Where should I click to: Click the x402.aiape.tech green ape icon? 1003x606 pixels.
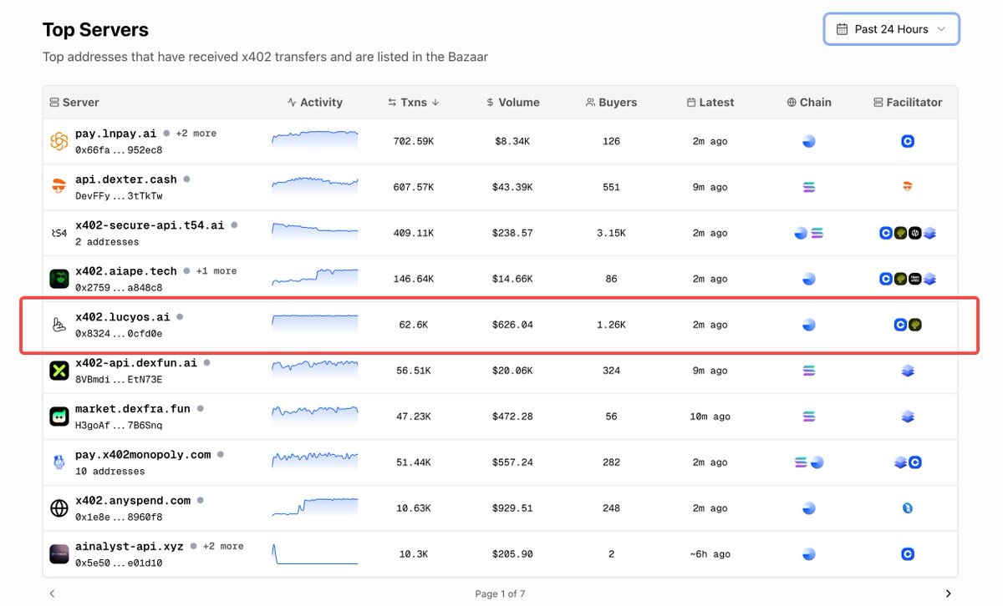coord(59,280)
